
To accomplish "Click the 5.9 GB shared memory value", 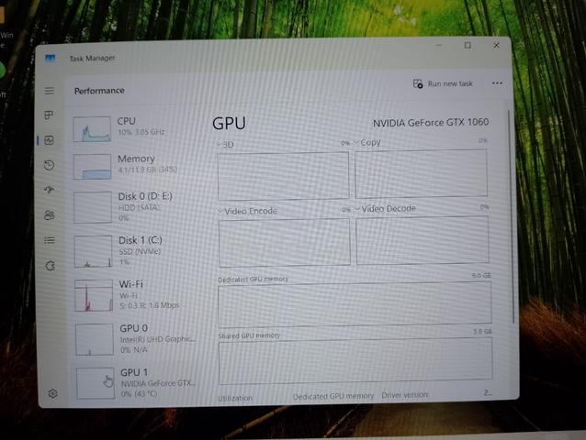I will 482,332.
